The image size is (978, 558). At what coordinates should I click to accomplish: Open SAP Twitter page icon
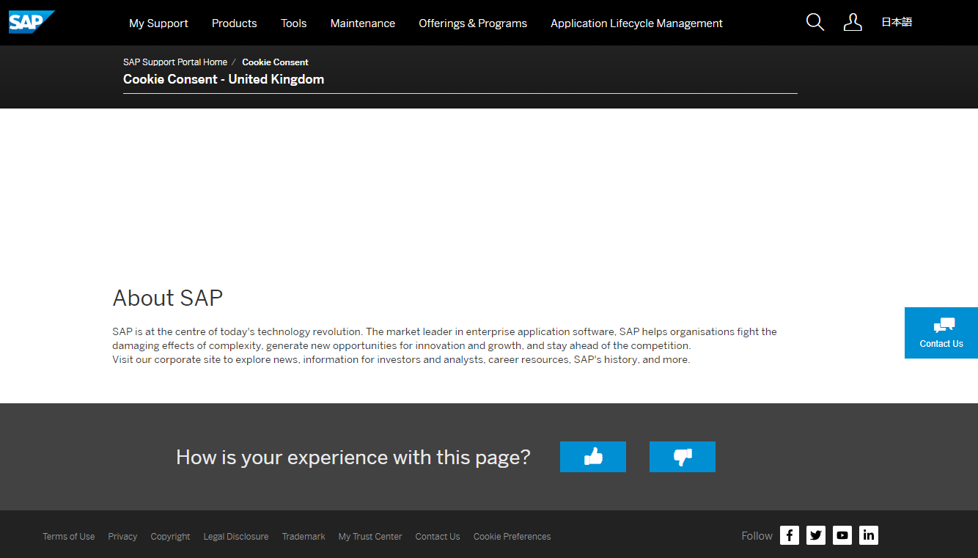(x=816, y=535)
